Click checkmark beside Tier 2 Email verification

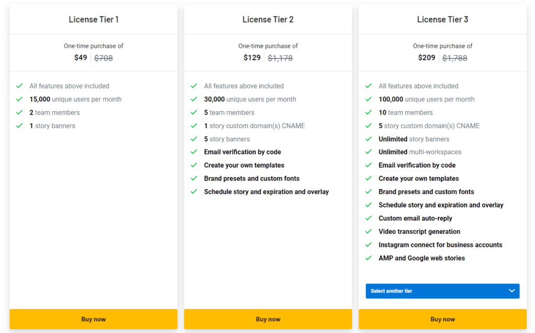(x=194, y=152)
